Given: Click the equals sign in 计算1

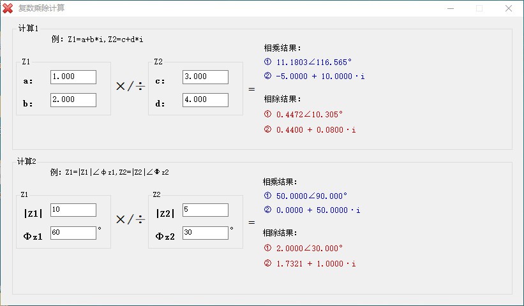Looking at the screenshot, I should 251,89.
